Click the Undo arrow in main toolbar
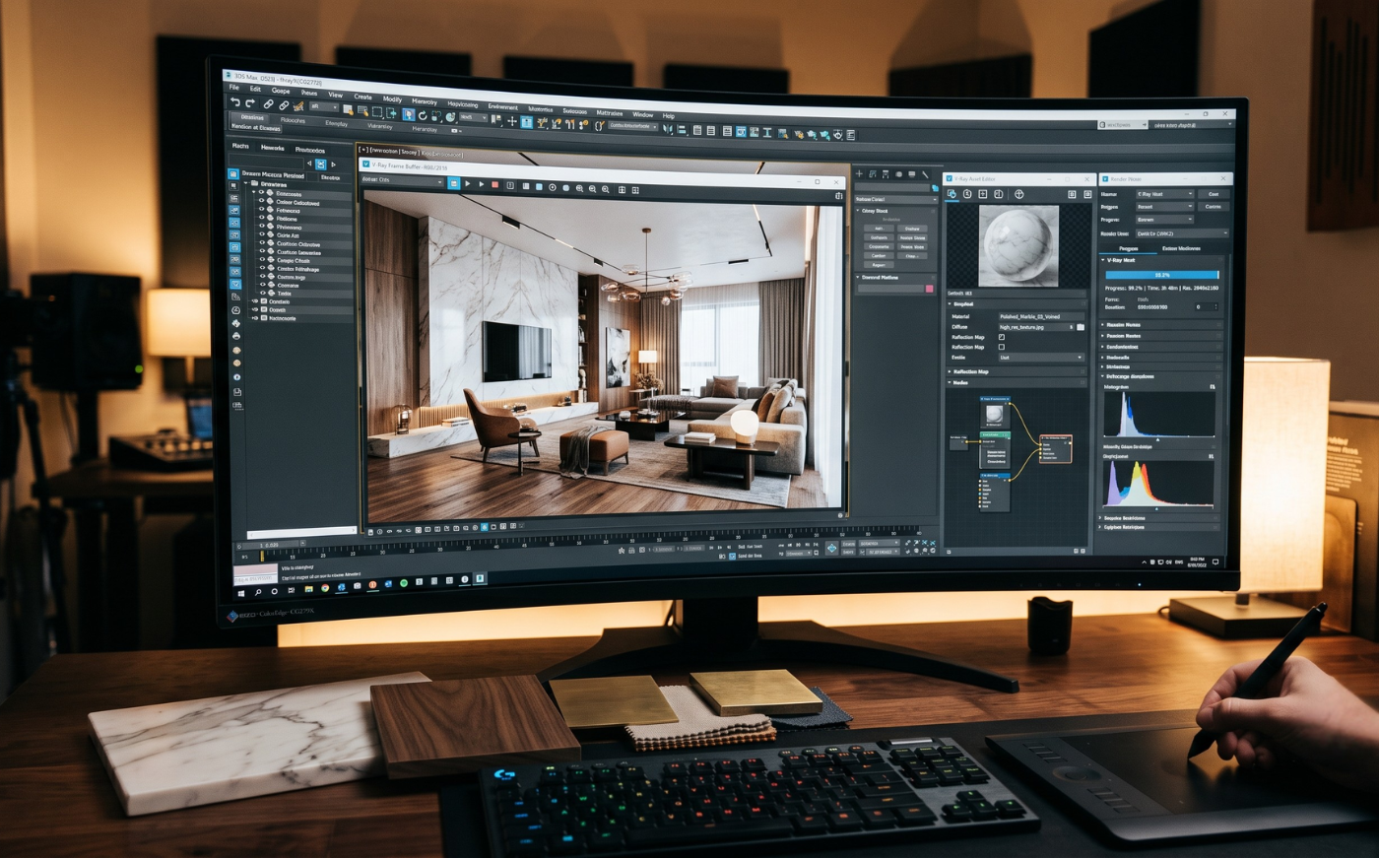This screenshot has height=858, width=1379. (235, 102)
